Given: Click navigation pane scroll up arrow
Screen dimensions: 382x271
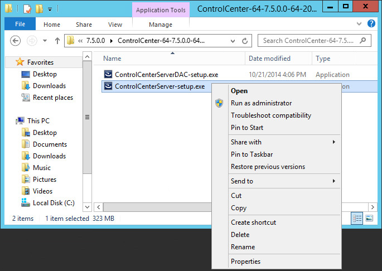Looking at the screenshot, I should [x=87, y=56].
